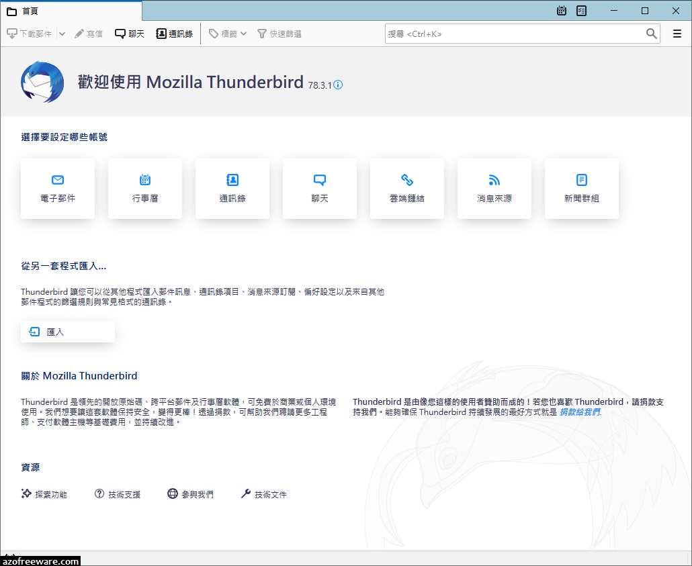Set up 新聞群組 newsgroups account
692x566 pixels.
(582, 189)
